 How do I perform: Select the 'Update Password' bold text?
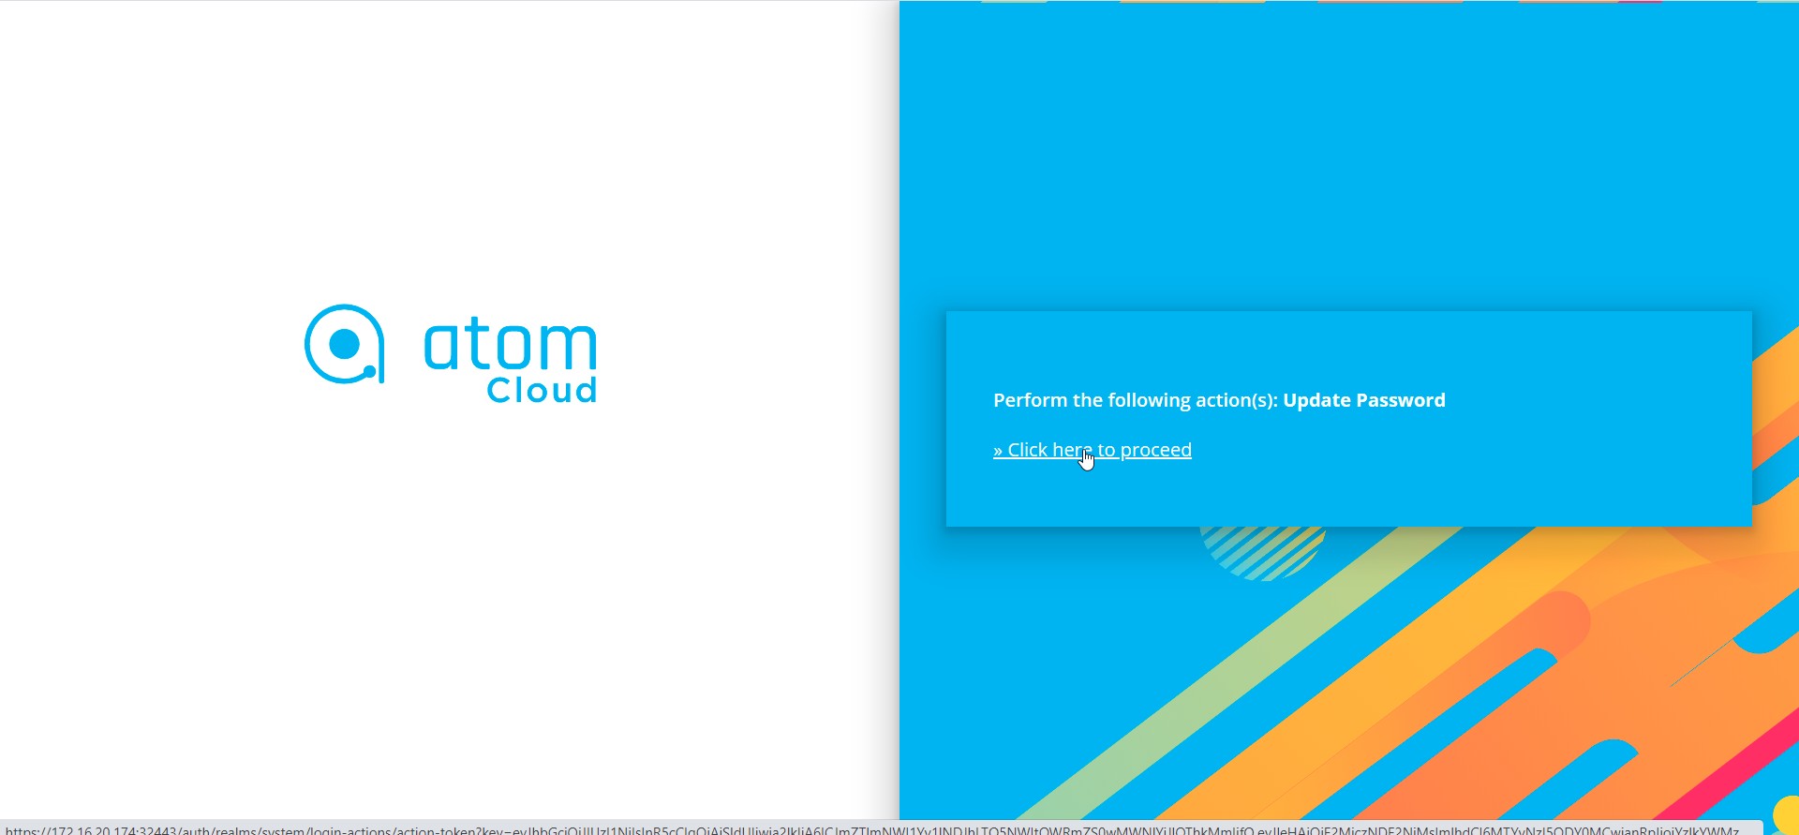point(1364,400)
